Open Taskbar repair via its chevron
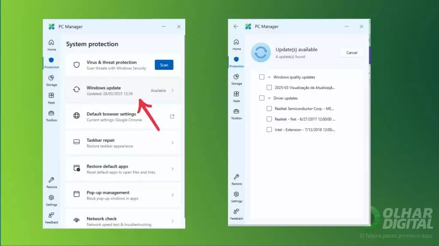 pos(172,143)
